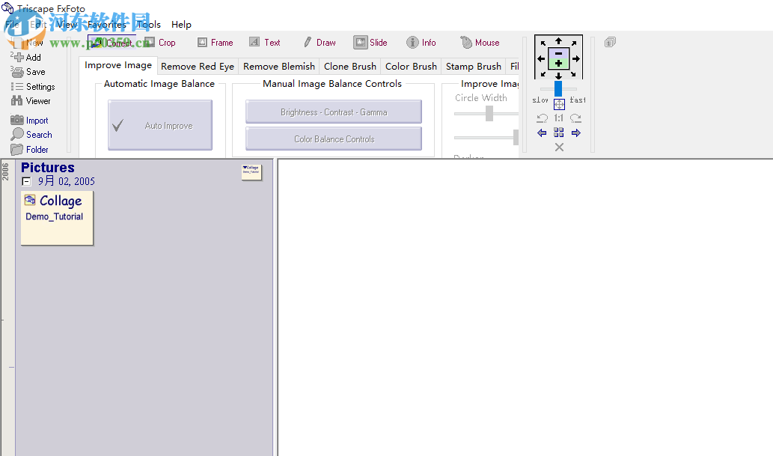Screen dimensions: 773x456
Task: Pan image right with the right arrow
Action: [575, 58]
